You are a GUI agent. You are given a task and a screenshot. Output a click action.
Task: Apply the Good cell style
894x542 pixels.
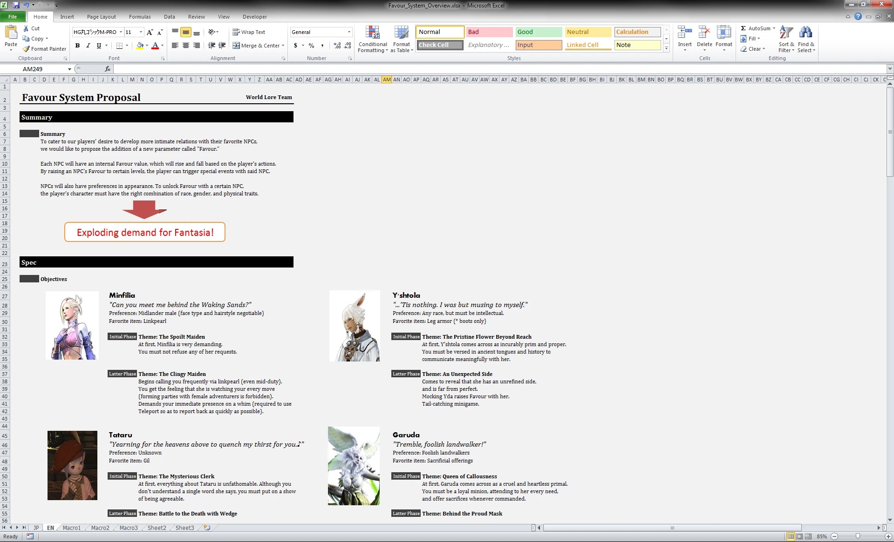click(x=539, y=32)
